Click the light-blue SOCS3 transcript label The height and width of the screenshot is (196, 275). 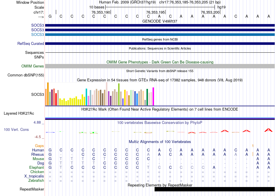click(x=38, y=34)
